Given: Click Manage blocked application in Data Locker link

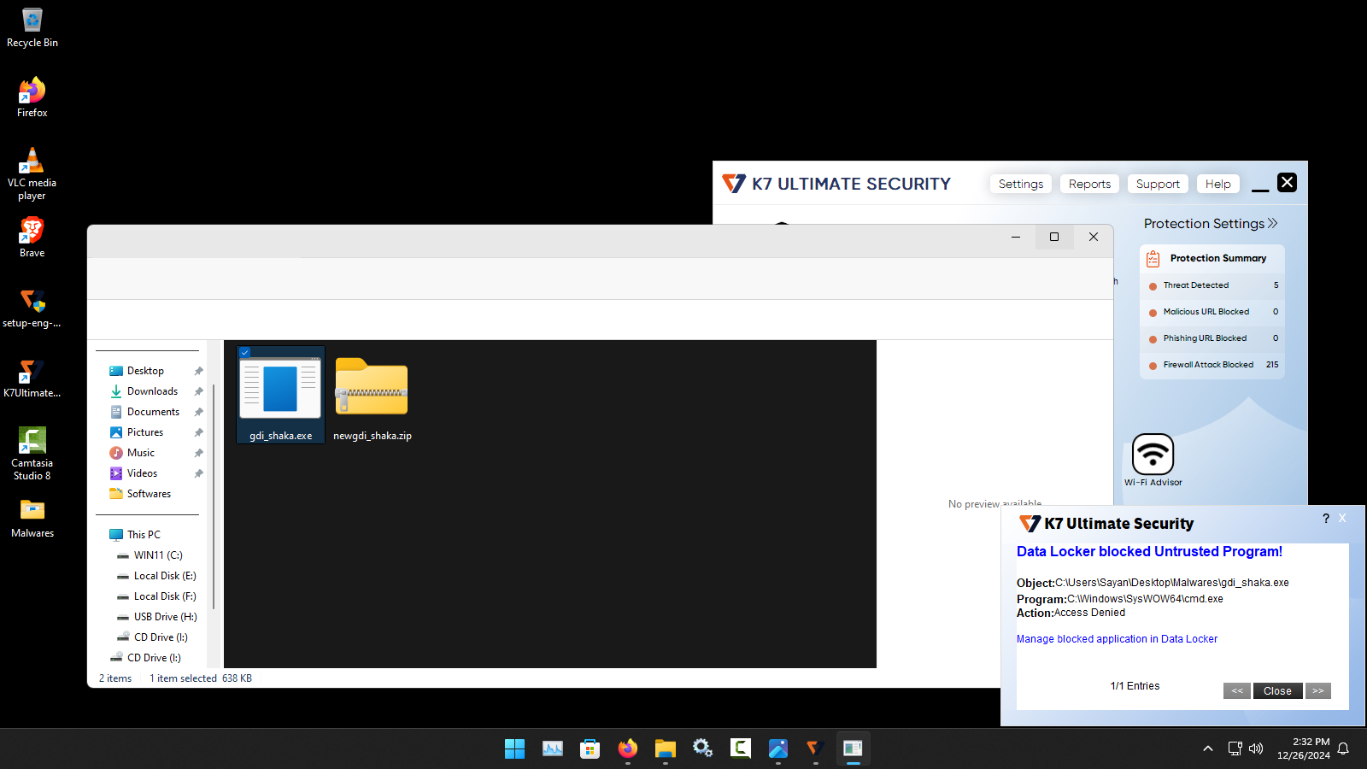Looking at the screenshot, I should [x=1117, y=639].
